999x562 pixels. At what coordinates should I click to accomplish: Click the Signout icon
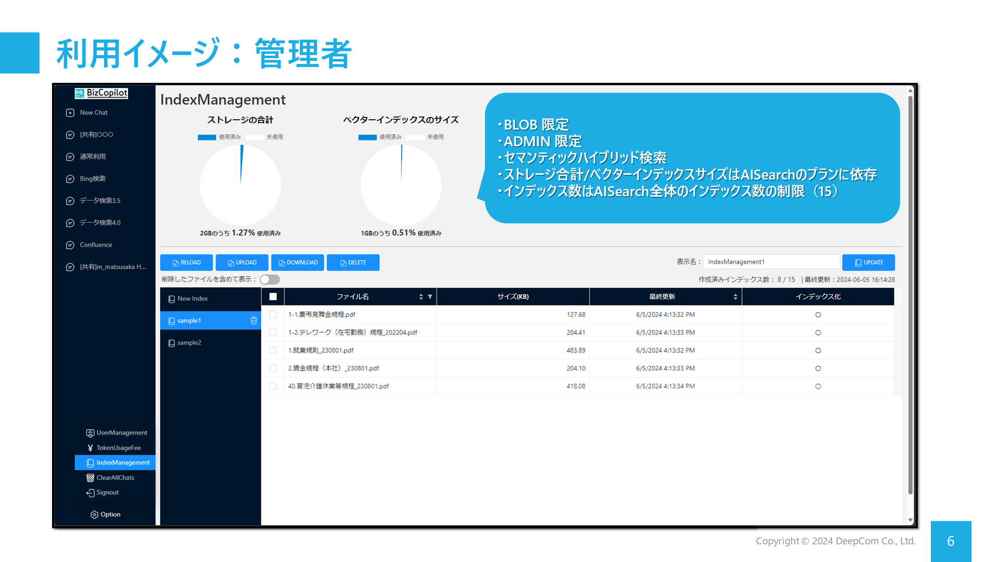(91, 493)
